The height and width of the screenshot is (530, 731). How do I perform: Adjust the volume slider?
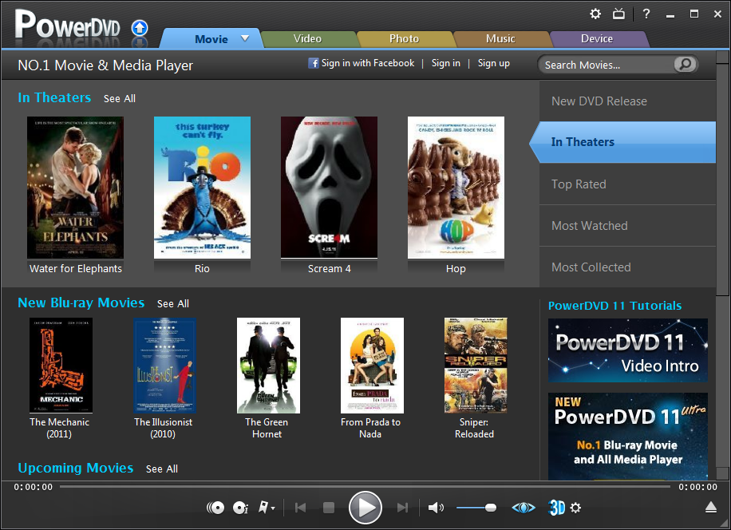click(476, 508)
